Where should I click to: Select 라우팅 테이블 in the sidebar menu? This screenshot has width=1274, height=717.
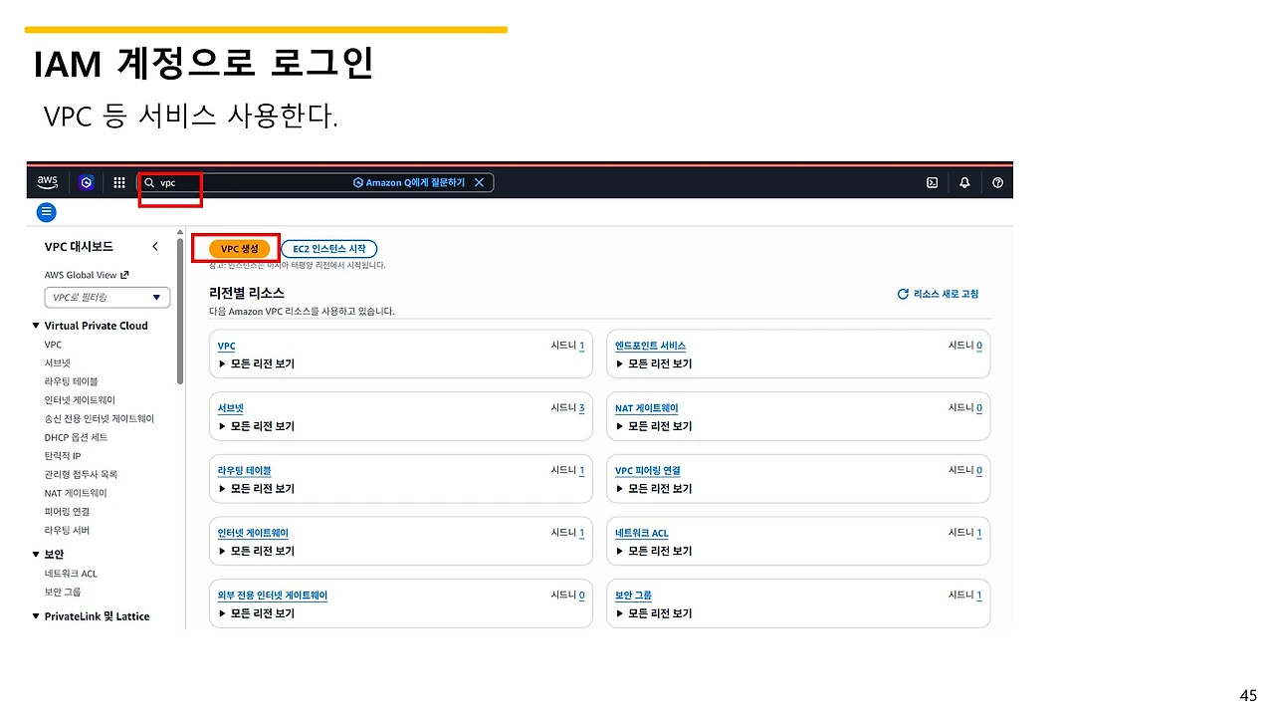71,381
